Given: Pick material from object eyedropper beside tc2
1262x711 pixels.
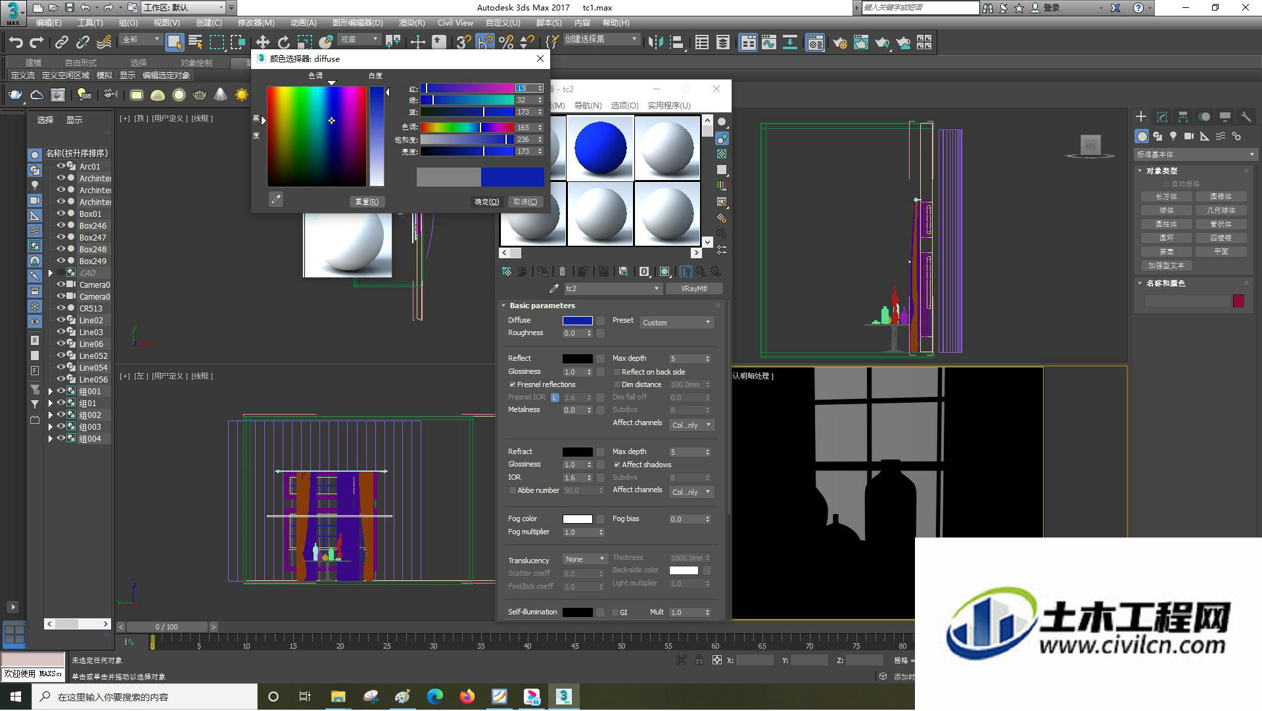Looking at the screenshot, I should coord(554,288).
